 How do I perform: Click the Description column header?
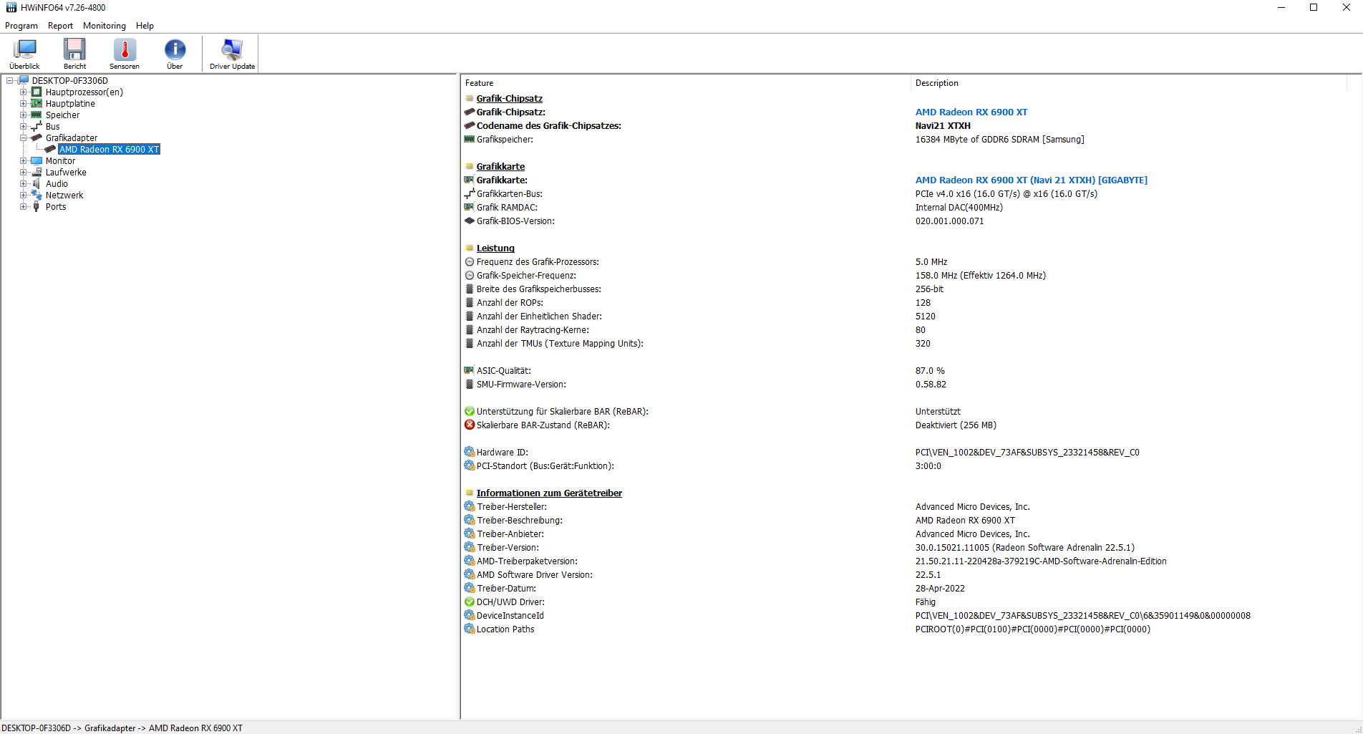[1129, 83]
